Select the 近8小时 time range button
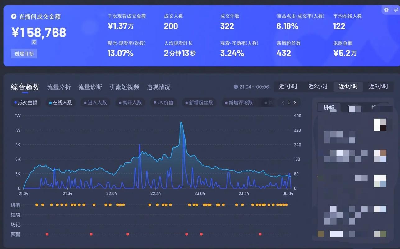The height and width of the screenshot is (249, 400). point(379,87)
